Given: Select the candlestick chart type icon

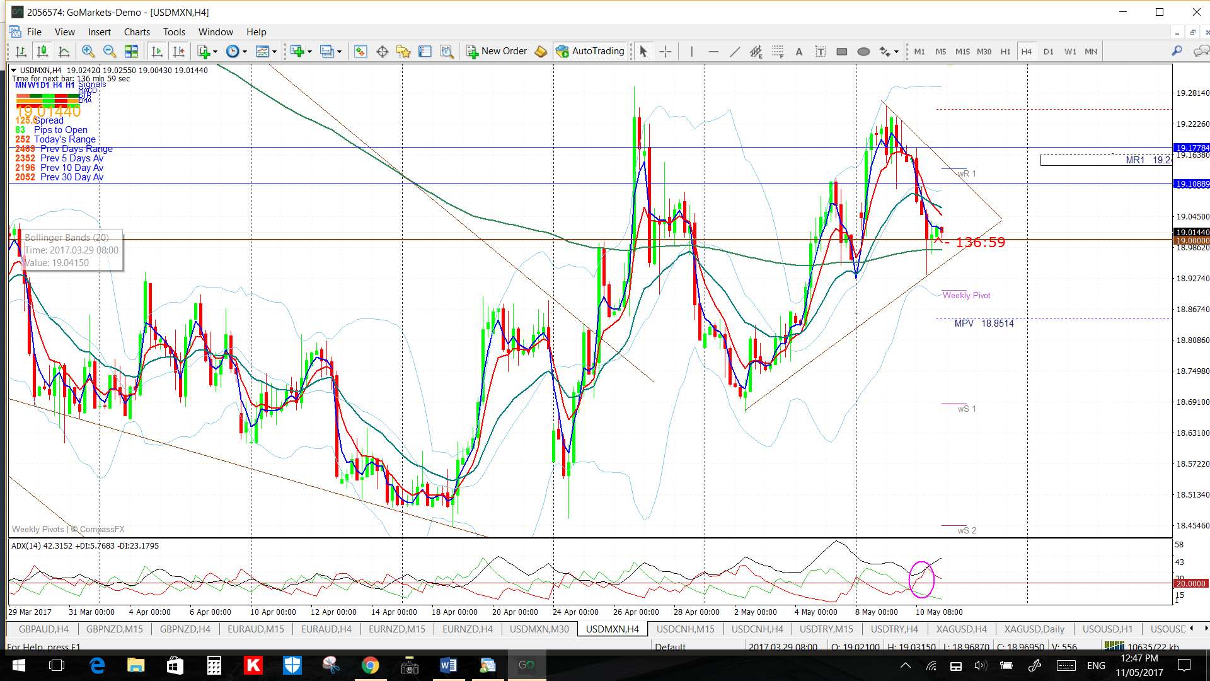Looking at the screenshot, I should tap(42, 52).
